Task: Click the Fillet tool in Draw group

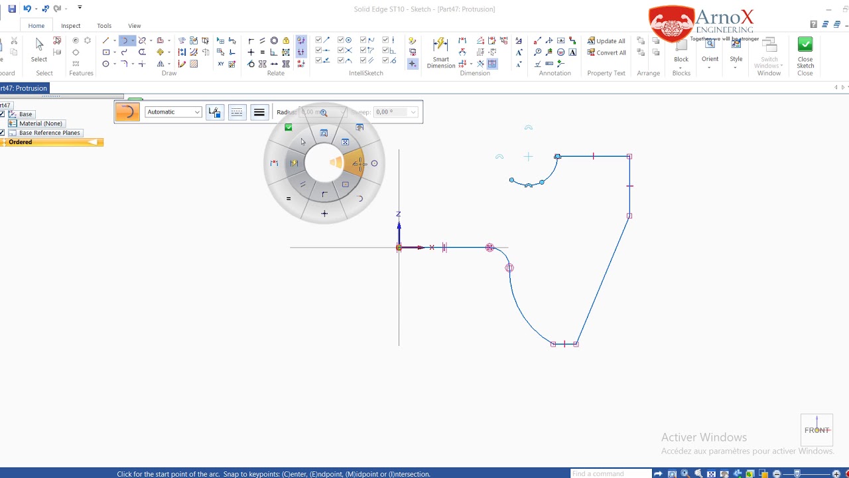Action: coord(124,64)
